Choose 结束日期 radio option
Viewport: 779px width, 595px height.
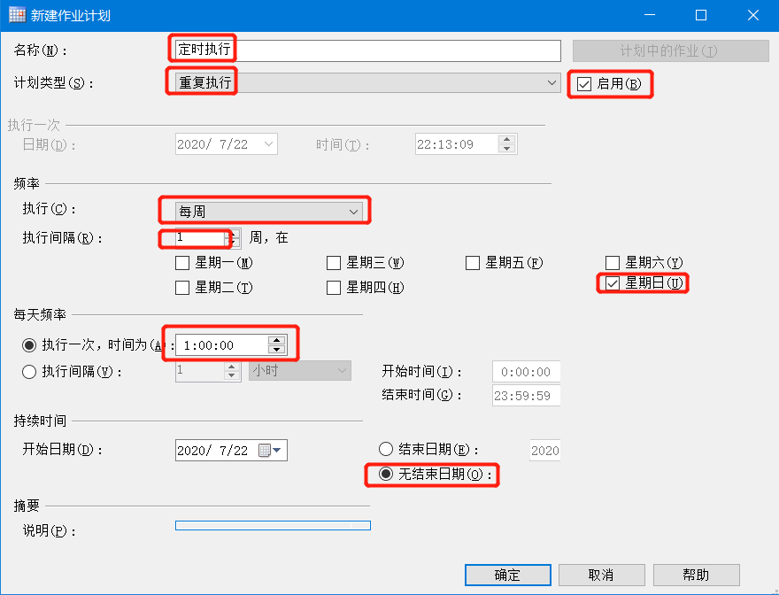click(x=386, y=449)
